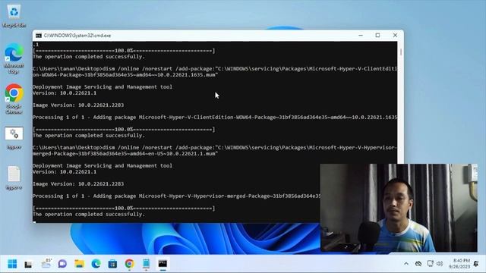Switch to Command Prompt on the taskbar
The width and height of the screenshot is (486, 273).
pos(163,264)
